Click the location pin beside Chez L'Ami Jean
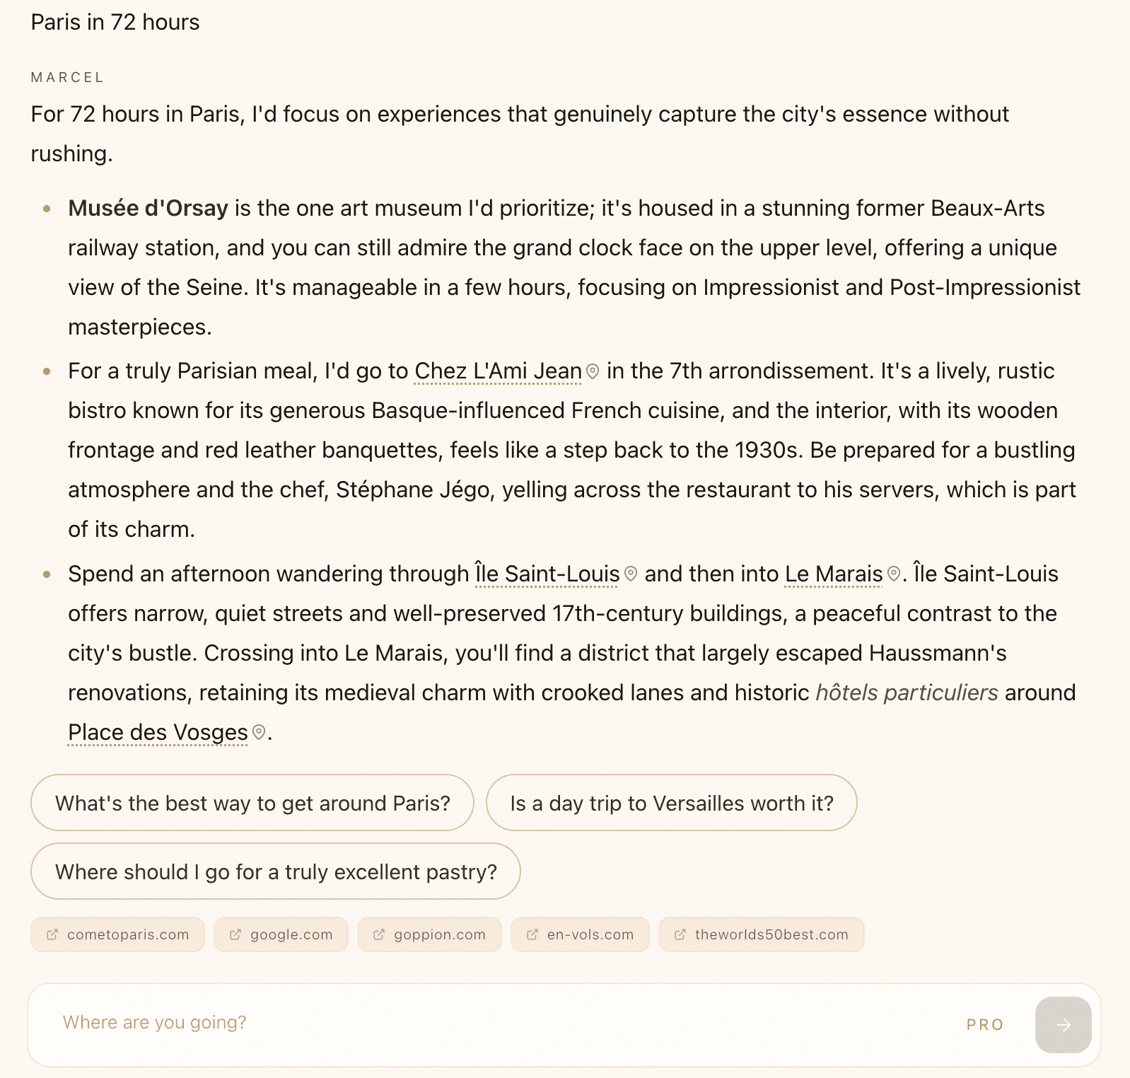 click(x=593, y=370)
